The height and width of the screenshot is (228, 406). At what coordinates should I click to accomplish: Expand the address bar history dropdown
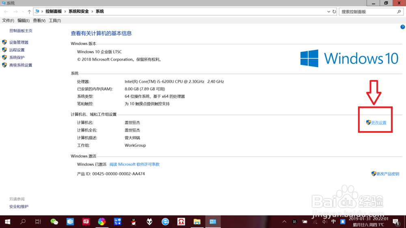coord(328,12)
